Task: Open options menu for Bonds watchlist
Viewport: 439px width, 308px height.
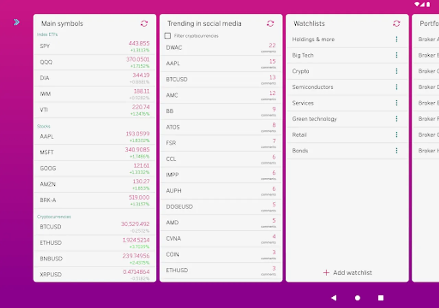Action: tap(396, 151)
